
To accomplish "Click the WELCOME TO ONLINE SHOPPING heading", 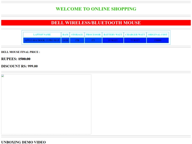I will click(96, 9).
